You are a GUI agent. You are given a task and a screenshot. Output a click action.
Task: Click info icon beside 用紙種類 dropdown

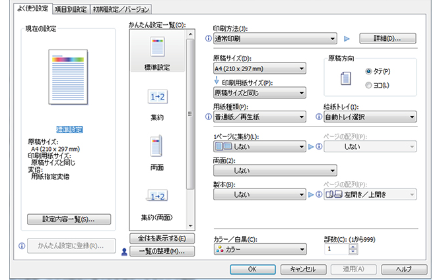pos(209,117)
